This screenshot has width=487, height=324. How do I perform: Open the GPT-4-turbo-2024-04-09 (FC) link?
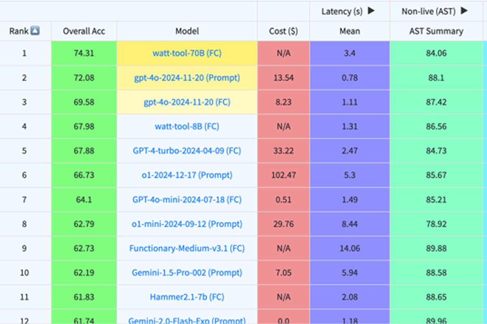coord(187,151)
